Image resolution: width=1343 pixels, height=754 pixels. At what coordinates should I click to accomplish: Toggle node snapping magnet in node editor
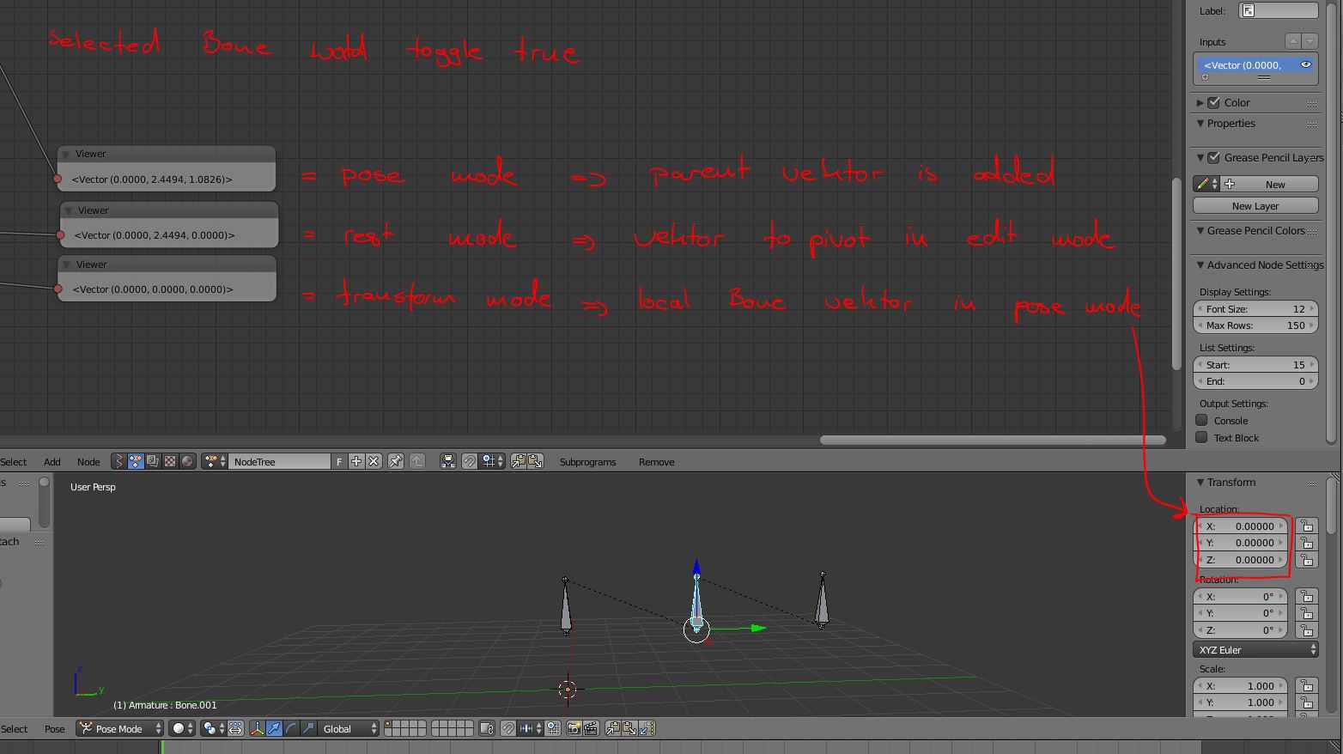[469, 462]
